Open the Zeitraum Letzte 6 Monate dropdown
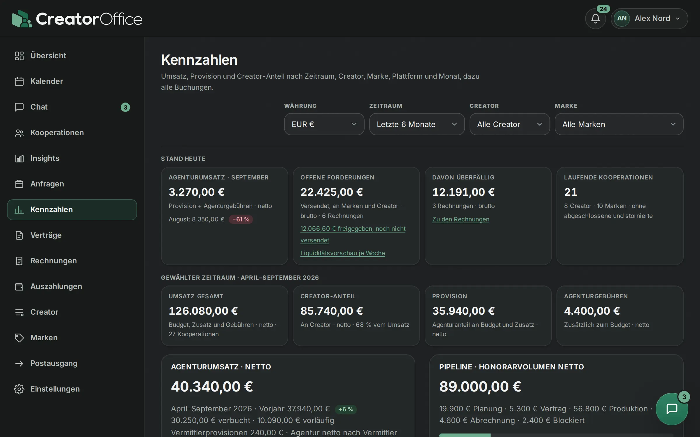The width and height of the screenshot is (700, 437). 417,124
